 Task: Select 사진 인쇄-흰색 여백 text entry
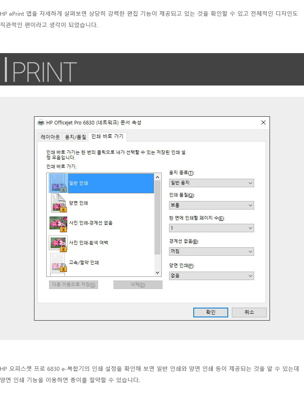click(89, 243)
